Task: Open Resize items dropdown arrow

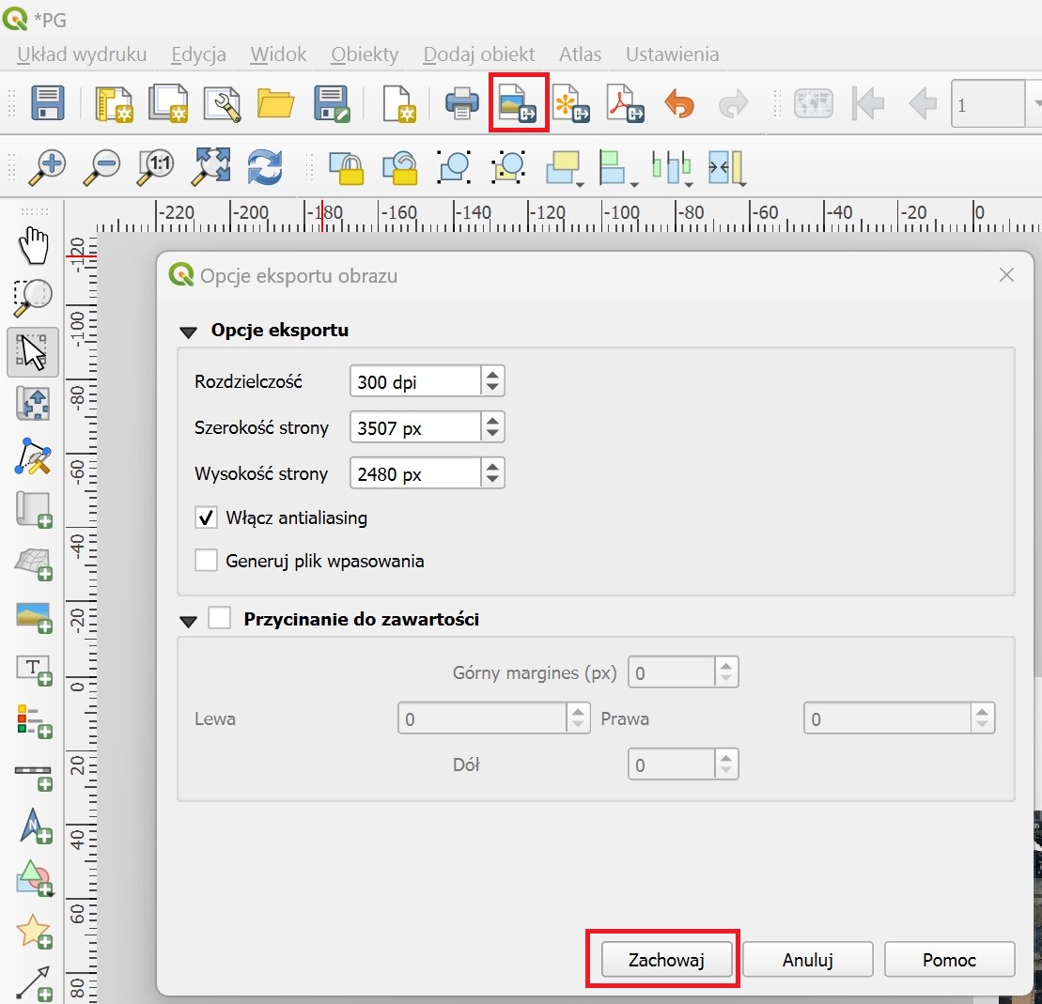Action: [x=742, y=184]
